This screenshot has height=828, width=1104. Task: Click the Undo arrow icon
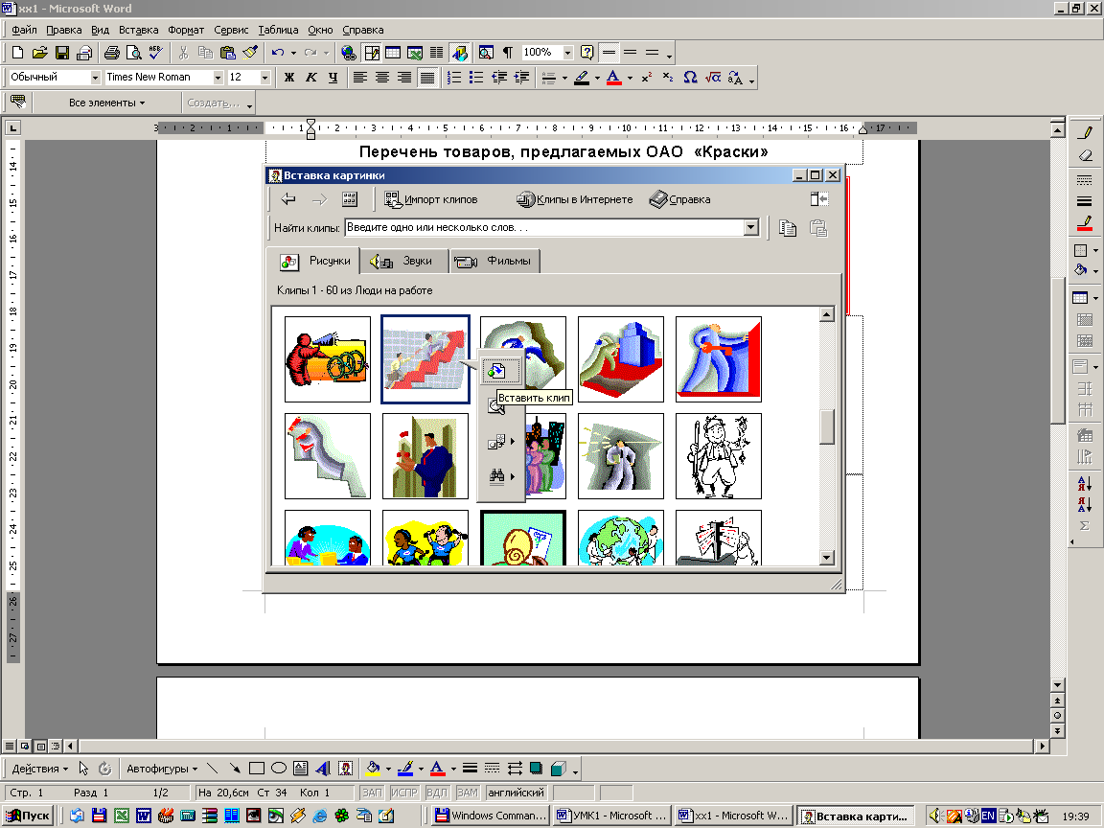coord(278,52)
